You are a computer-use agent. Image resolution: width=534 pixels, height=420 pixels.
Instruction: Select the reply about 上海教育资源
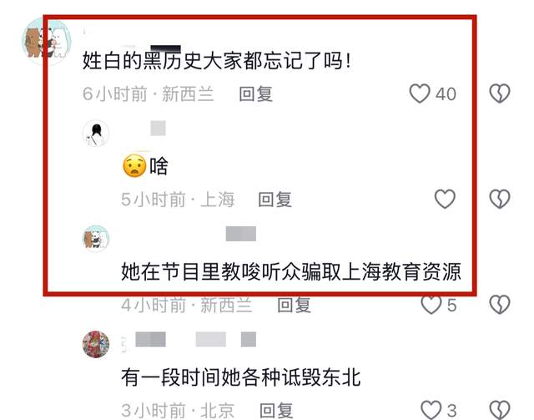(x=291, y=271)
